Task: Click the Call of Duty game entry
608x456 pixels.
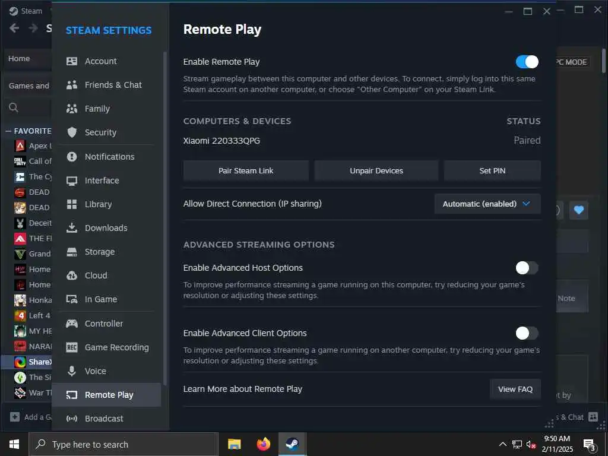Action: [x=33, y=161]
